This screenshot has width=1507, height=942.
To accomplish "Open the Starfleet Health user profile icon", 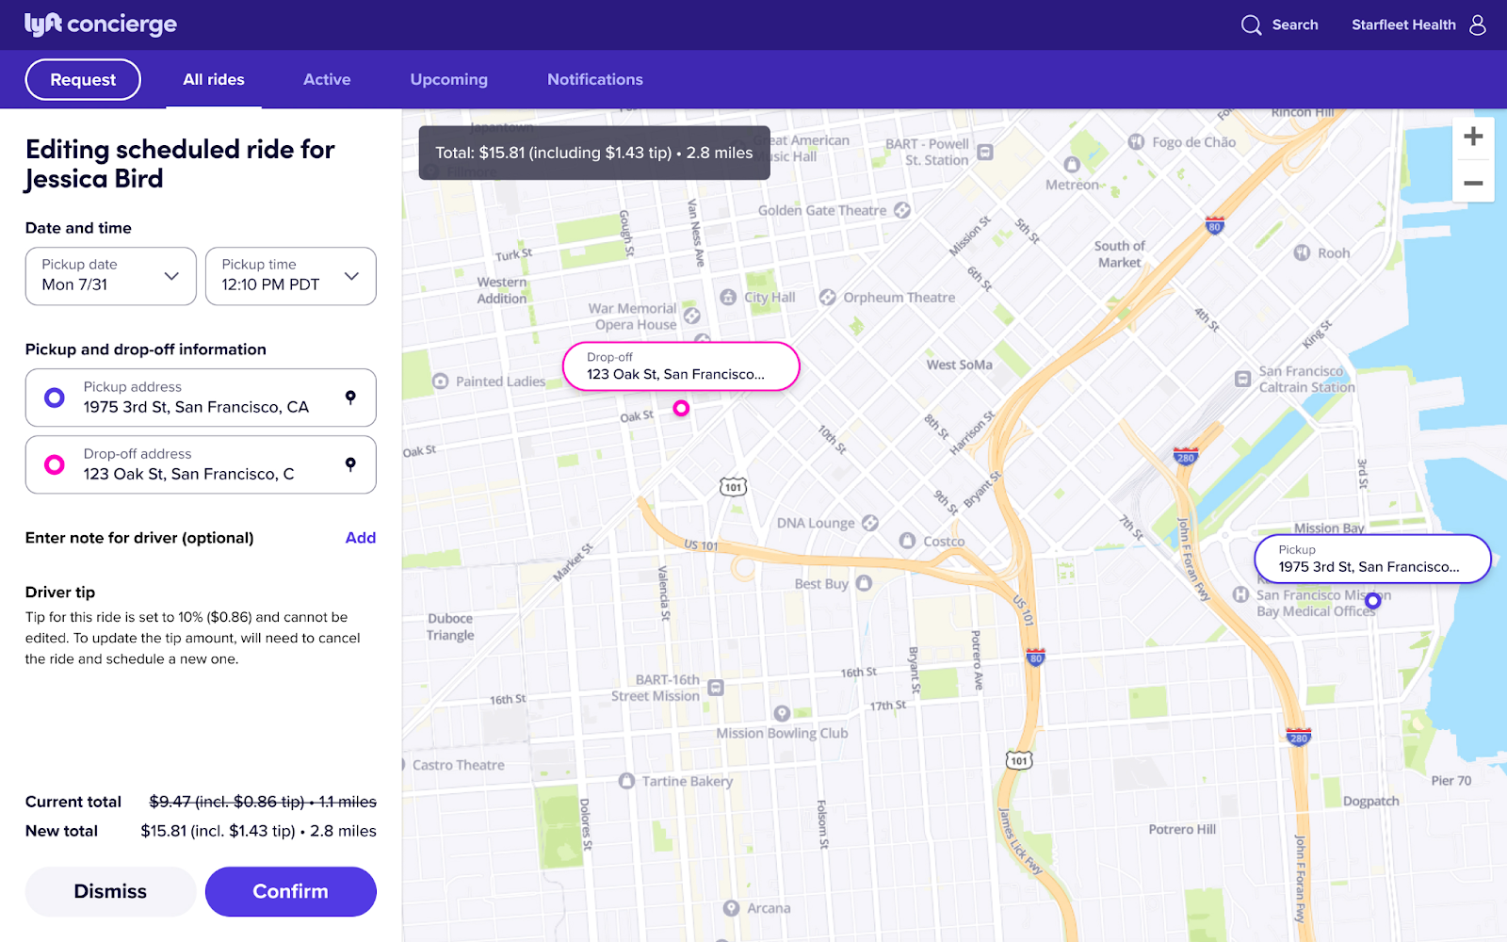I will tap(1478, 24).
